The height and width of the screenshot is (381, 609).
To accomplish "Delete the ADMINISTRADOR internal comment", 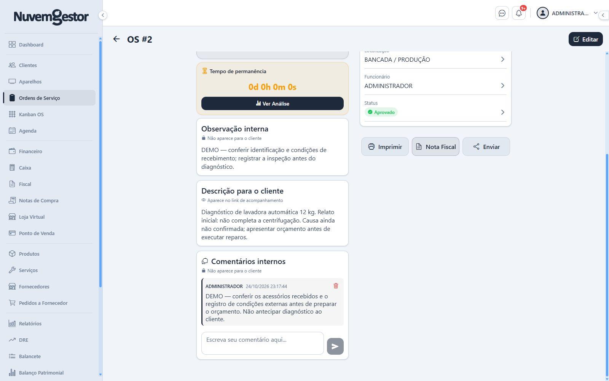I will (x=336, y=286).
